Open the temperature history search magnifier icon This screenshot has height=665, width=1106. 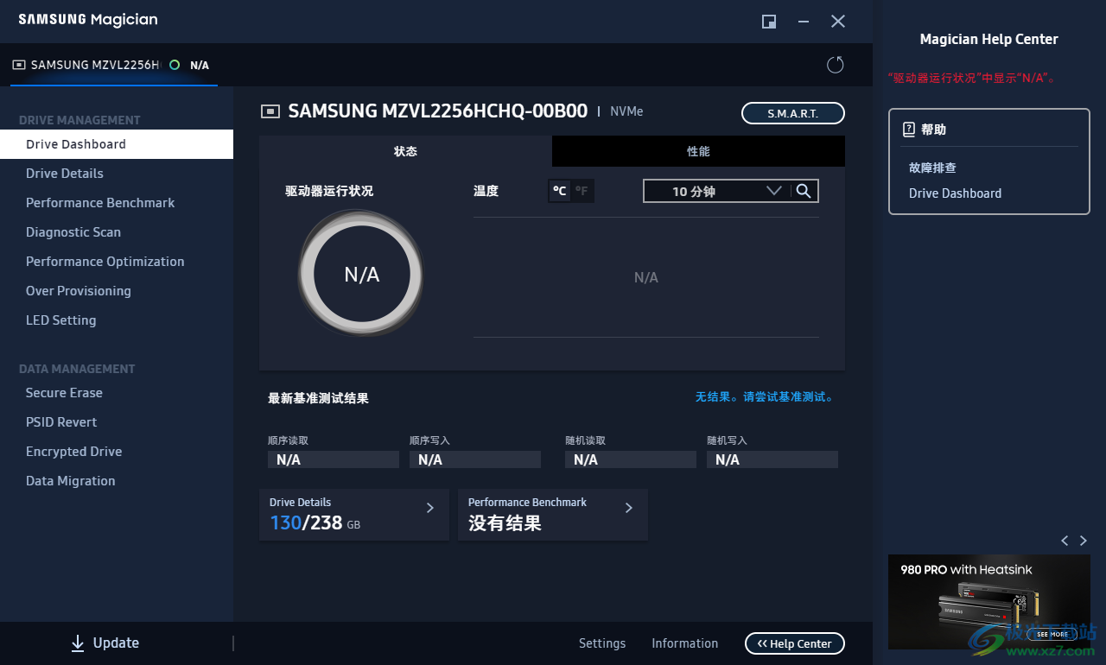coord(804,190)
